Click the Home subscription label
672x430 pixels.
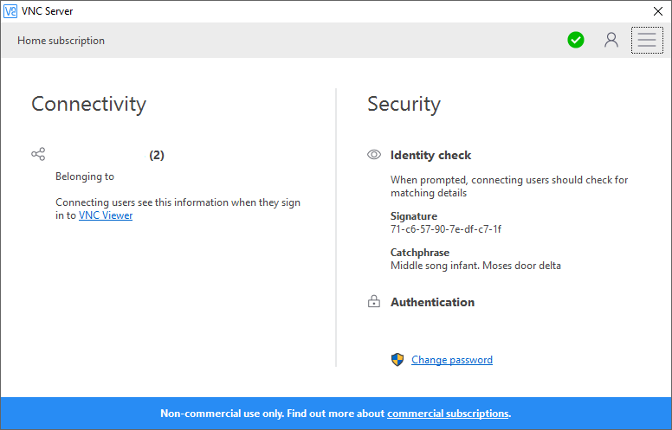point(61,41)
